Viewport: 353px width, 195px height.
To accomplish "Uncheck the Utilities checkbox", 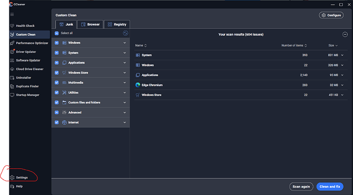I will pyautogui.click(x=57, y=92).
